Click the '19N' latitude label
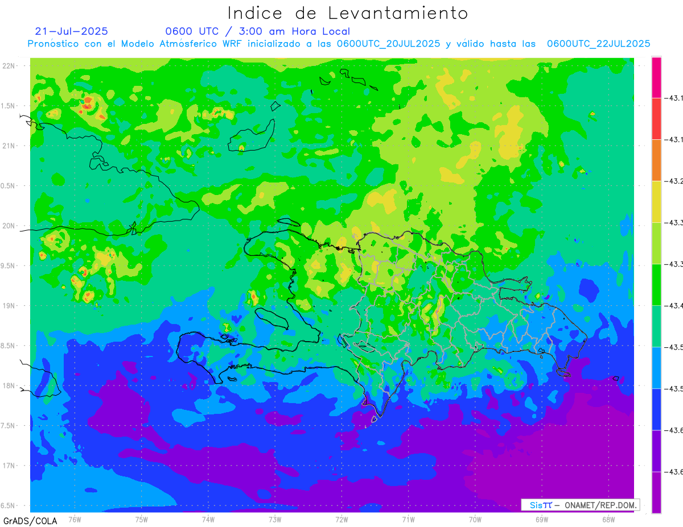Image resolution: width=683 pixels, height=527 pixels. [x=10, y=306]
